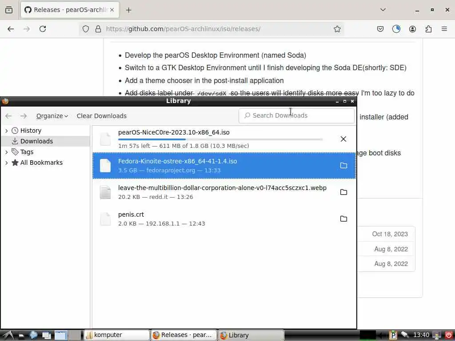Click the Firefox forward button
This screenshot has width=455, height=341.
26,29
